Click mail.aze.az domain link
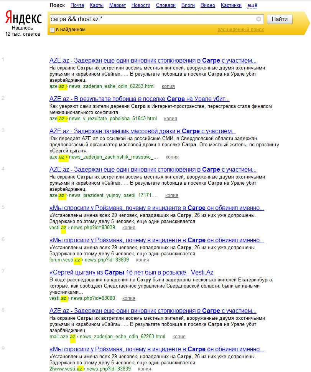 tap(63, 337)
